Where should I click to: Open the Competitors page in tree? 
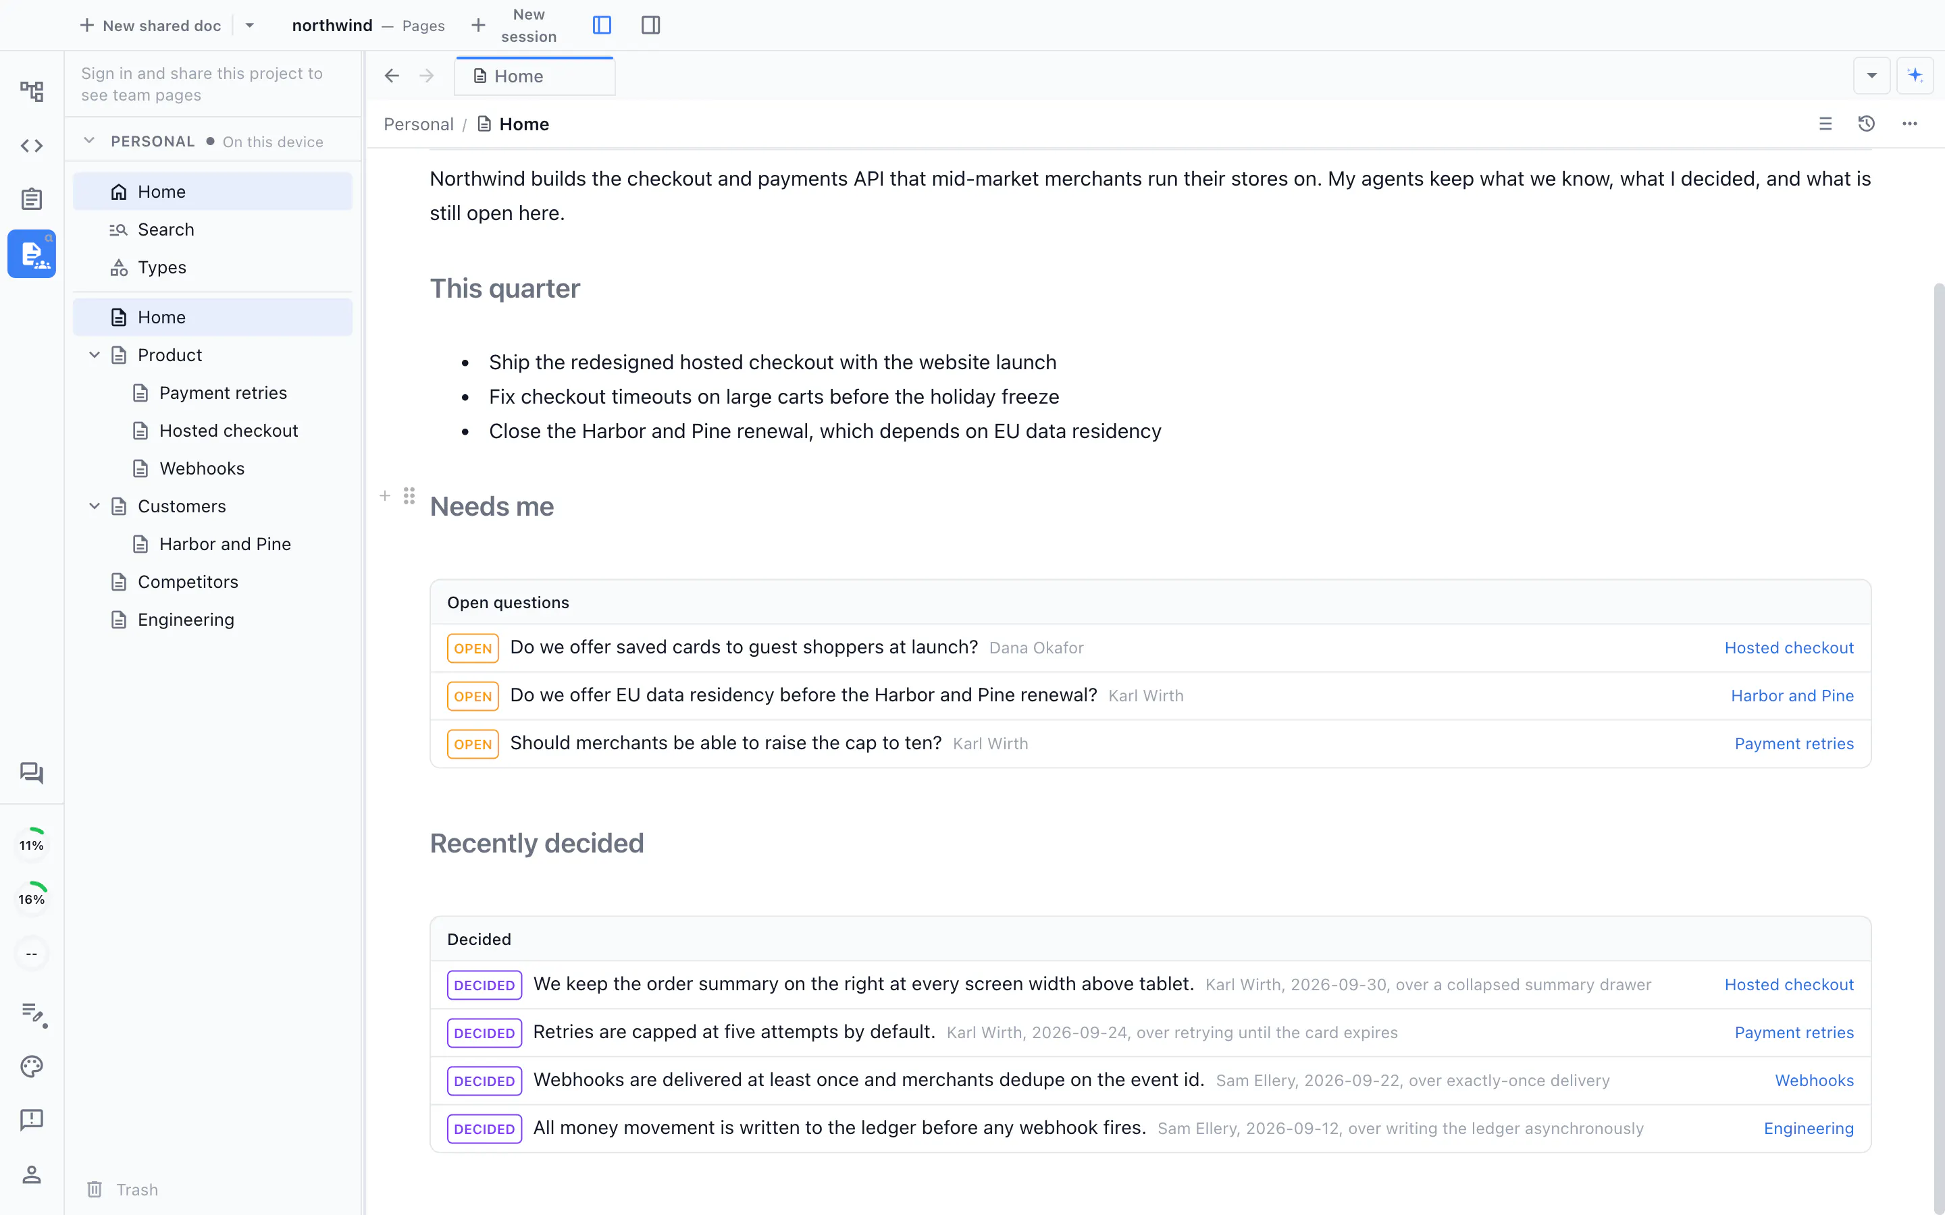click(212, 581)
